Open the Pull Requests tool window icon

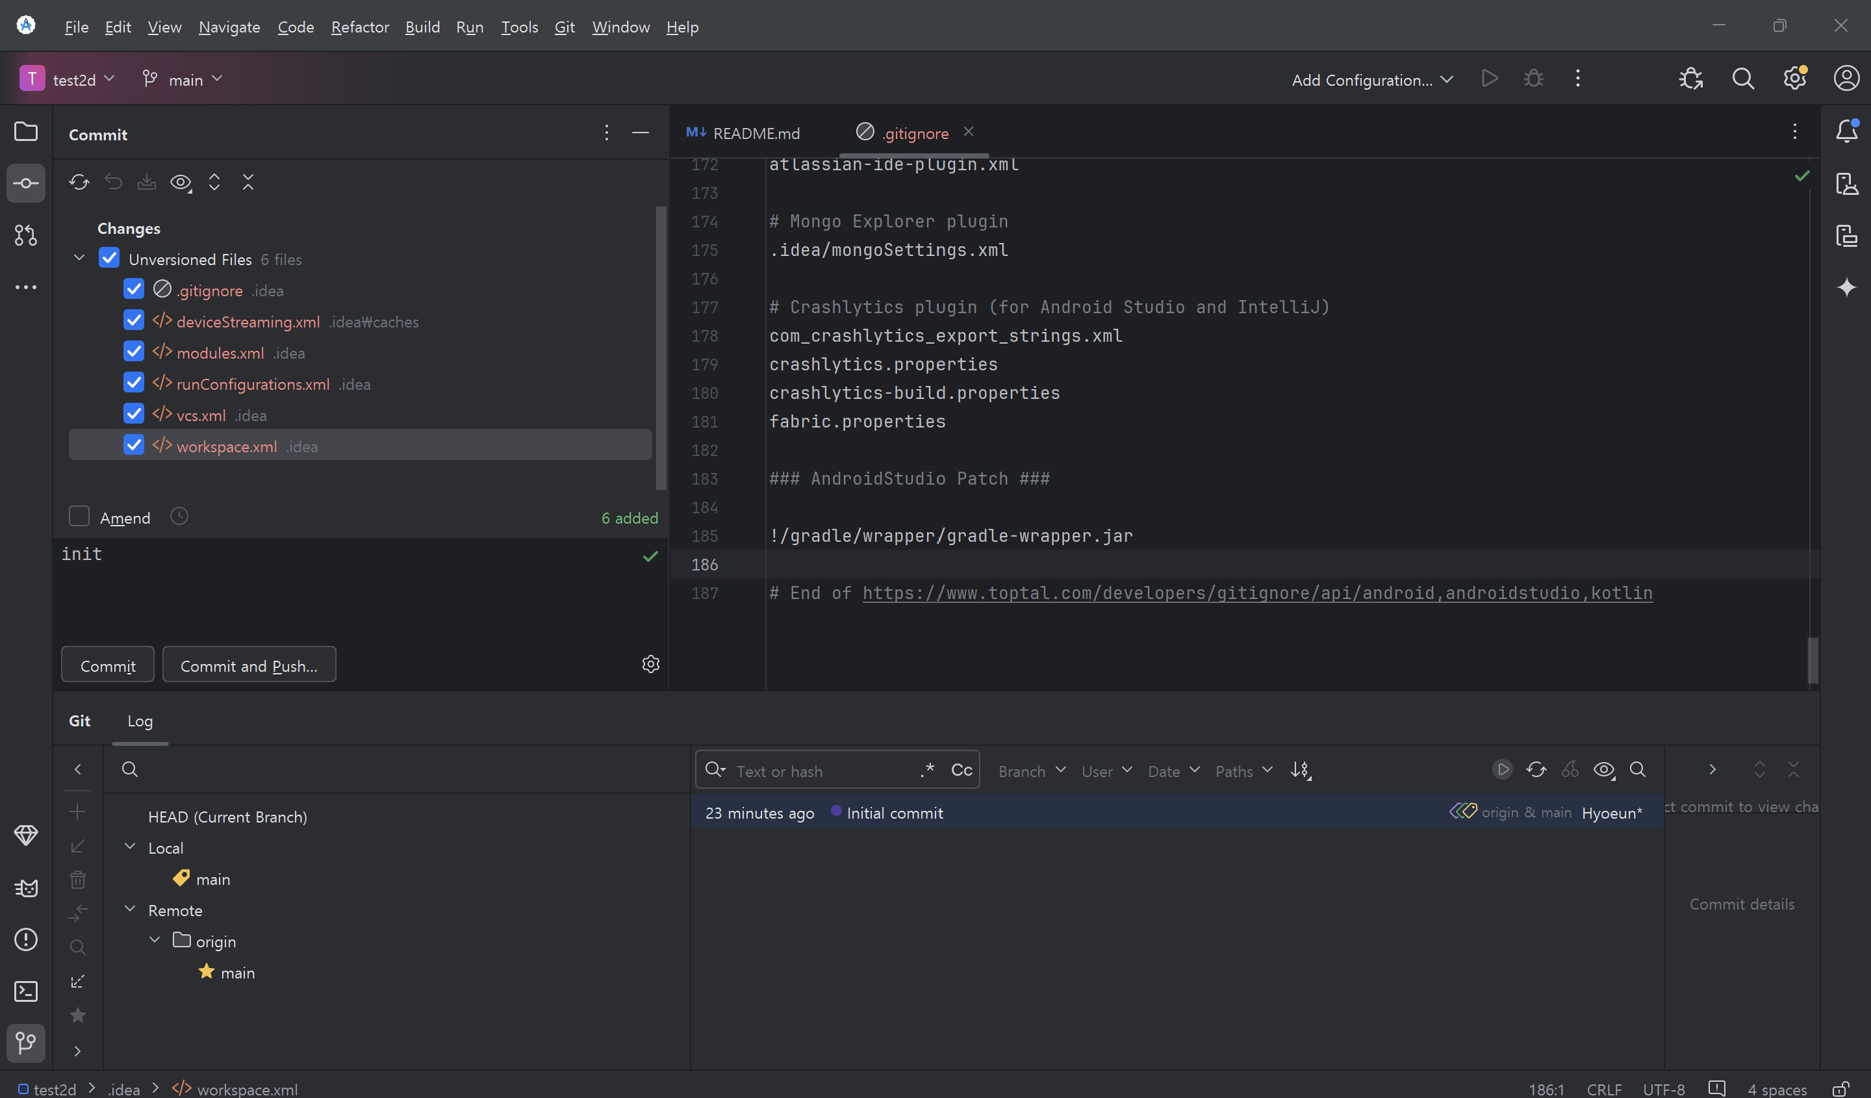pyautogui.click(x=25, y=235)
